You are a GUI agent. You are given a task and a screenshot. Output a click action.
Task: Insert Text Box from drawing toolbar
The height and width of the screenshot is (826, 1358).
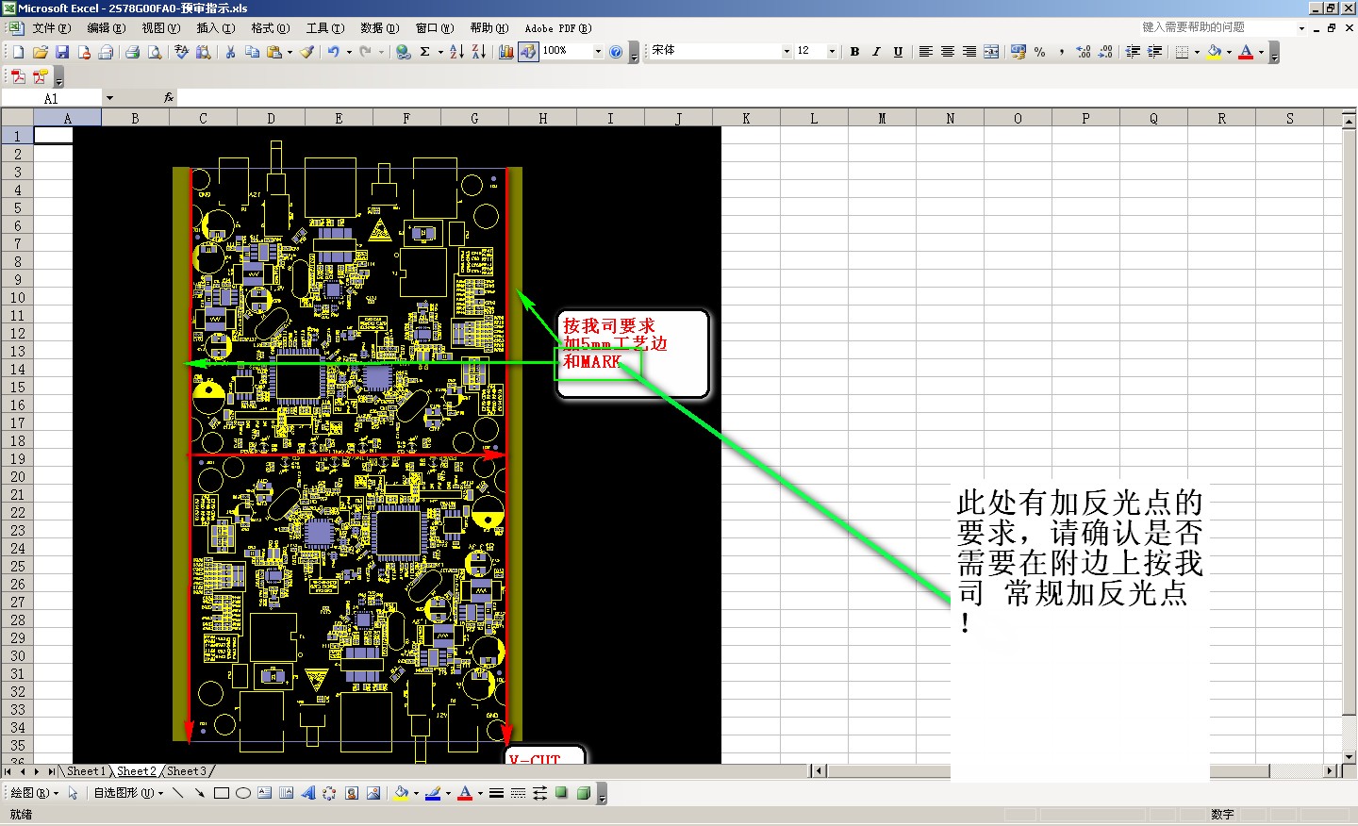coord(265,793)
